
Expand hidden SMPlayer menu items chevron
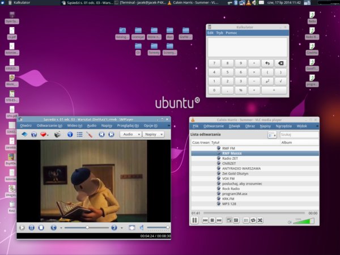[x=169, y=126]
